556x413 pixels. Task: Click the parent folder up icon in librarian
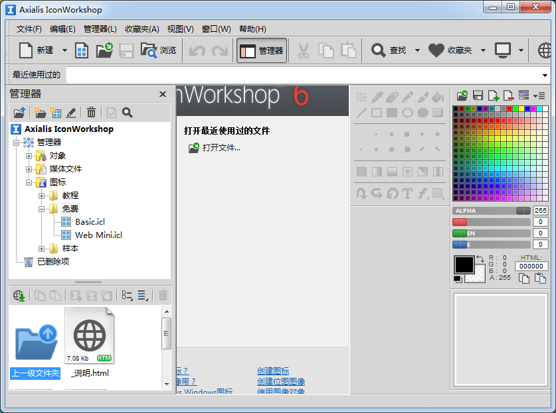coord(19,113)
